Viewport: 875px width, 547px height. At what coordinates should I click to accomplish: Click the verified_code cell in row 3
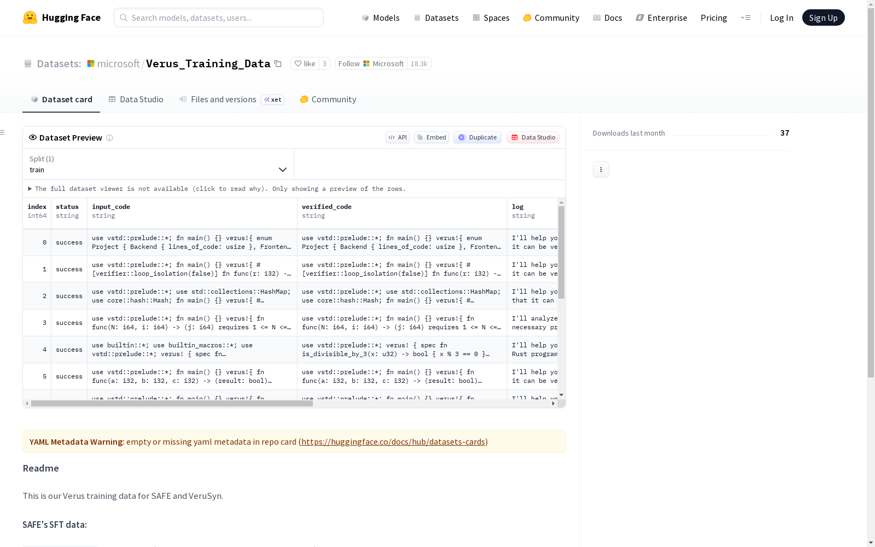[x=402, y=323]
